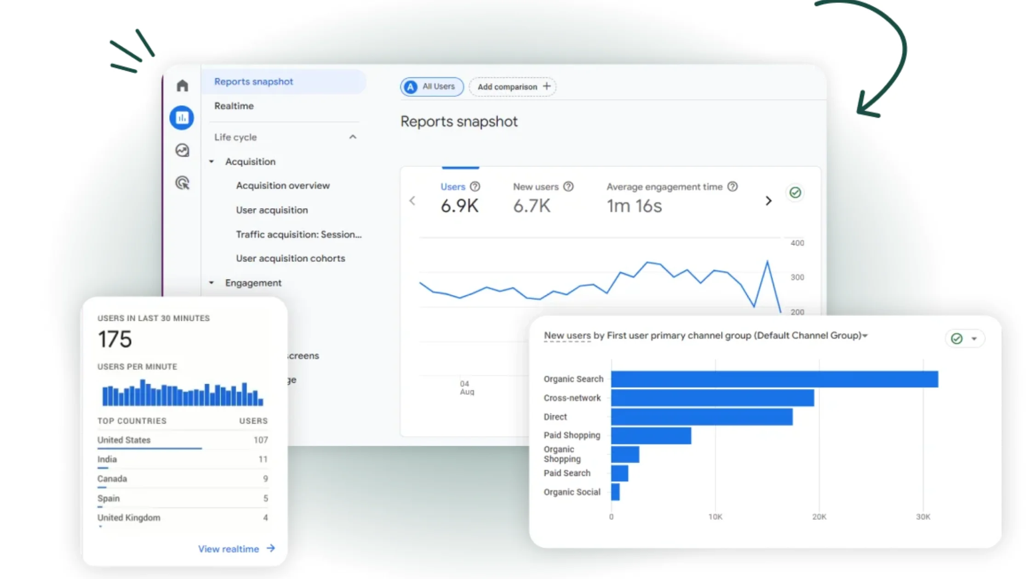This screenshot has width=1030, height=579.
Task: Click the Reports/Analytics bar chart icon
Action: (182, 117)
